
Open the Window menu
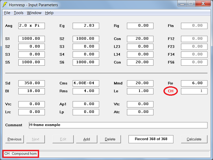[x=34, y=13]
